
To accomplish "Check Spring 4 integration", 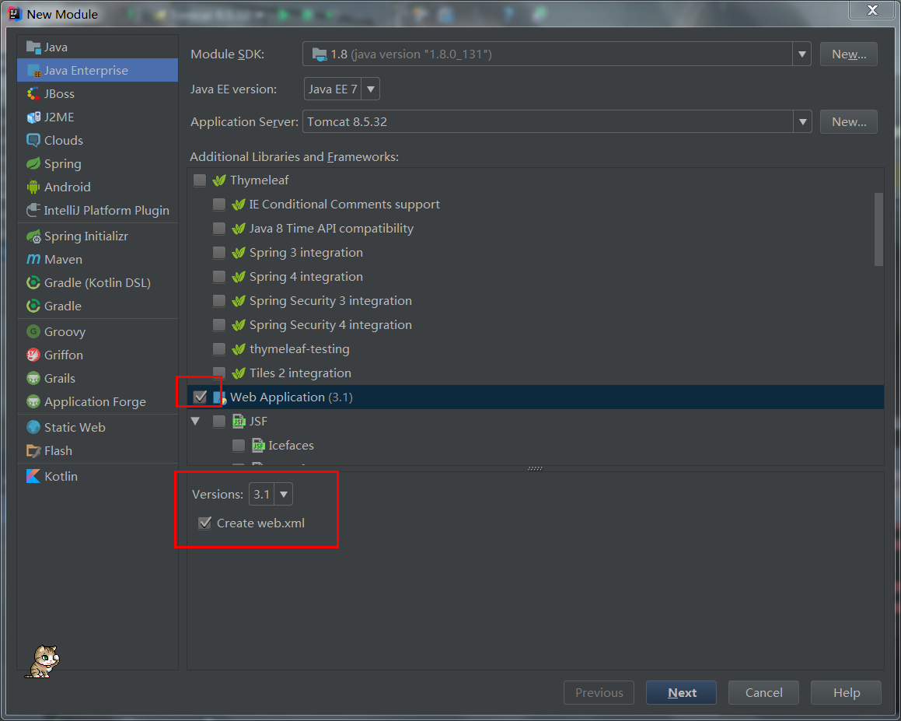I will (x=219, y=277).
